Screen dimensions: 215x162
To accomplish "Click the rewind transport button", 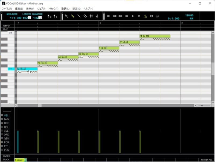I will point(114,16).
